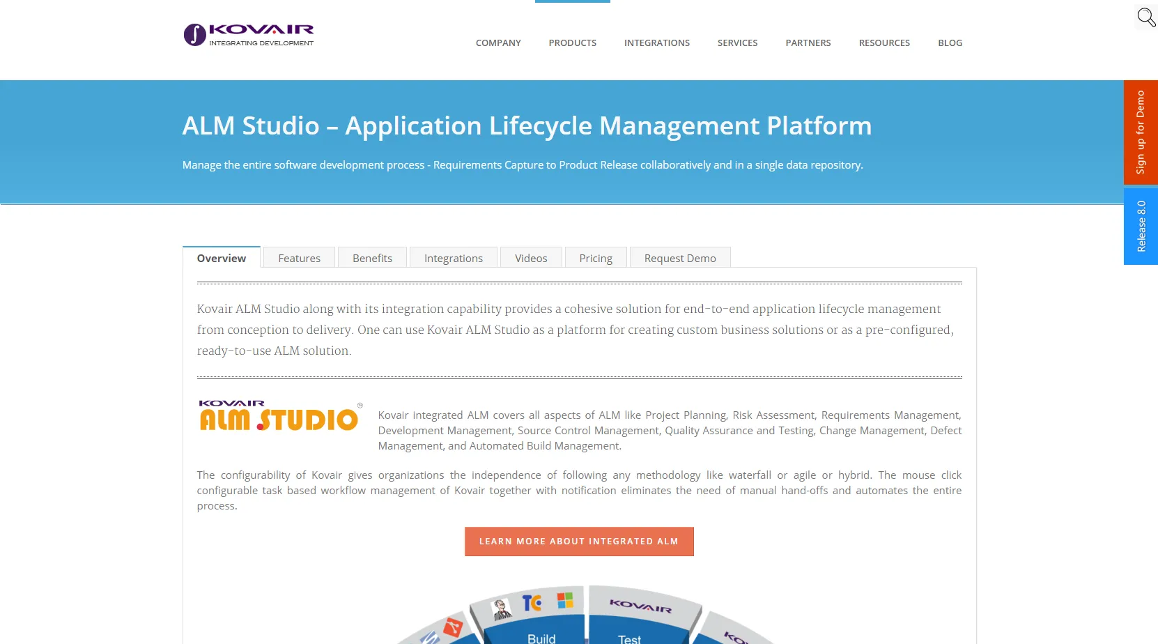Switch to the Integrations tab
This screenshot has width=1158, height=644.
(454, 258)
